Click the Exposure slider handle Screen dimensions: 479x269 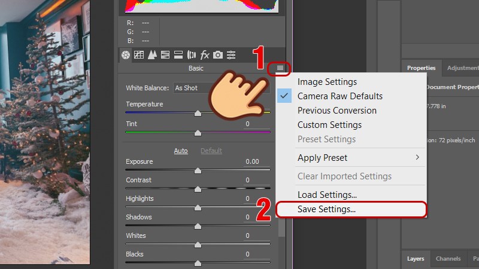coord(198,170)
